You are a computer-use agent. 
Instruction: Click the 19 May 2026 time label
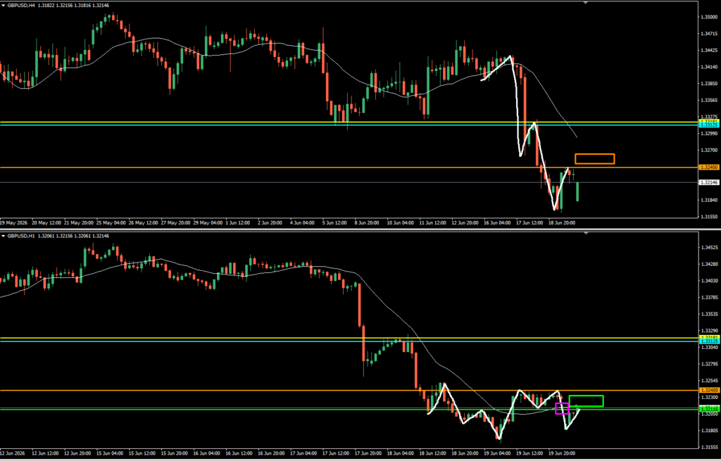tap(14, 222)
